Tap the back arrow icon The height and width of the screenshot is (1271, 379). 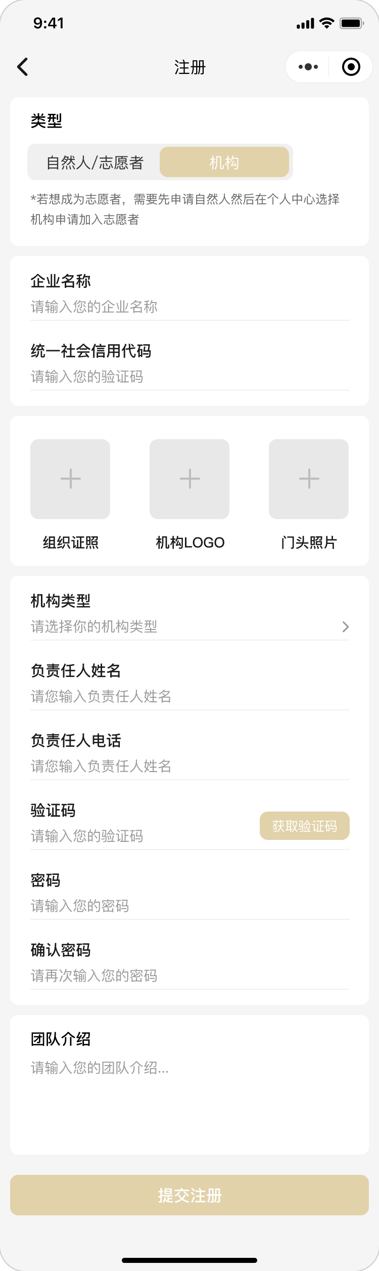(22, 67)
